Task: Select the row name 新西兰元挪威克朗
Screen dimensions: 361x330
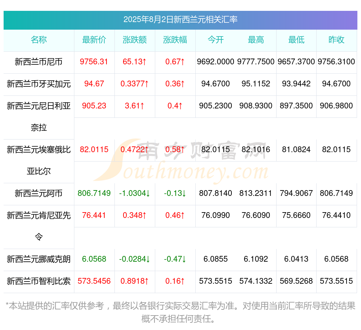Action: tap(39, 259)
